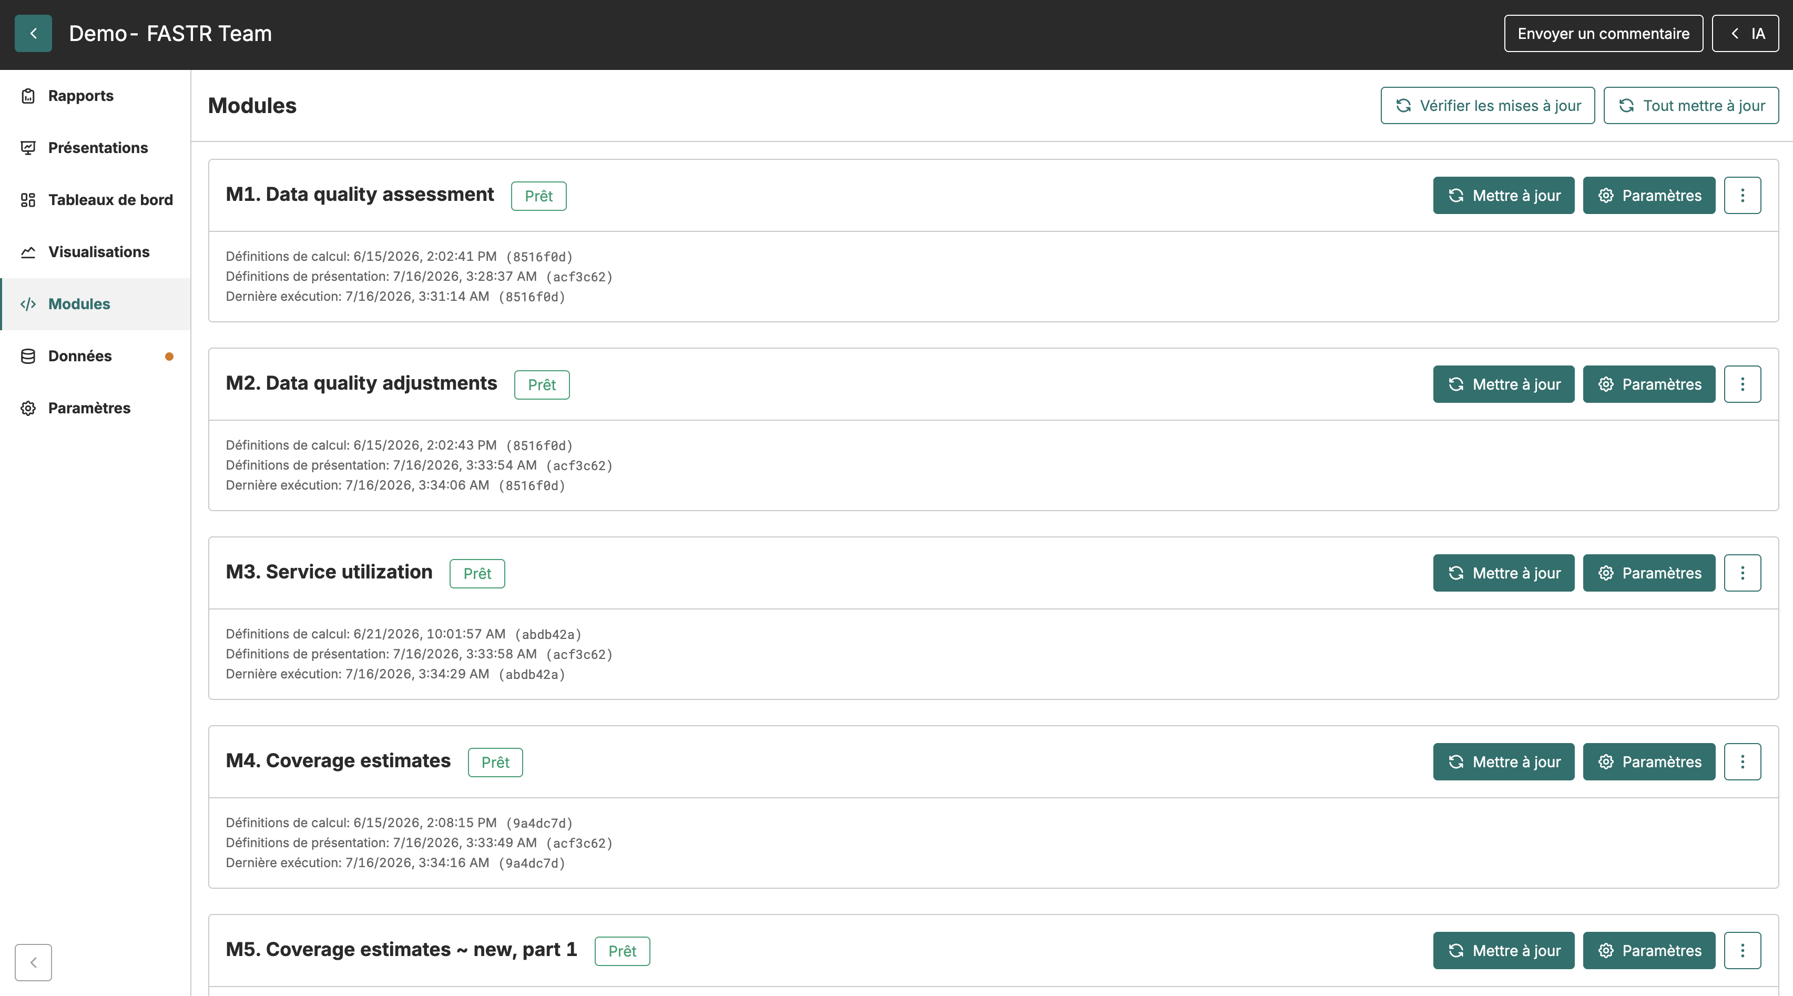This screenshot has width=1793, height=996.
Task: Open the three-dot menu for M4 module
Action: [x=1743, y=761]
